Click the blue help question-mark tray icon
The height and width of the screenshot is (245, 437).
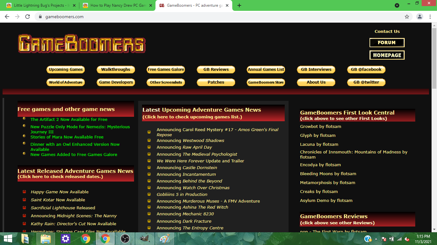[368, 239]
